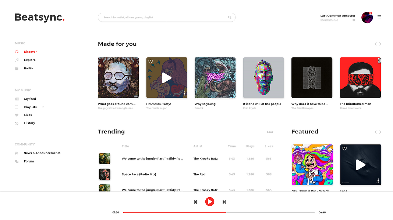Open the Playlists item

point(30,107)
